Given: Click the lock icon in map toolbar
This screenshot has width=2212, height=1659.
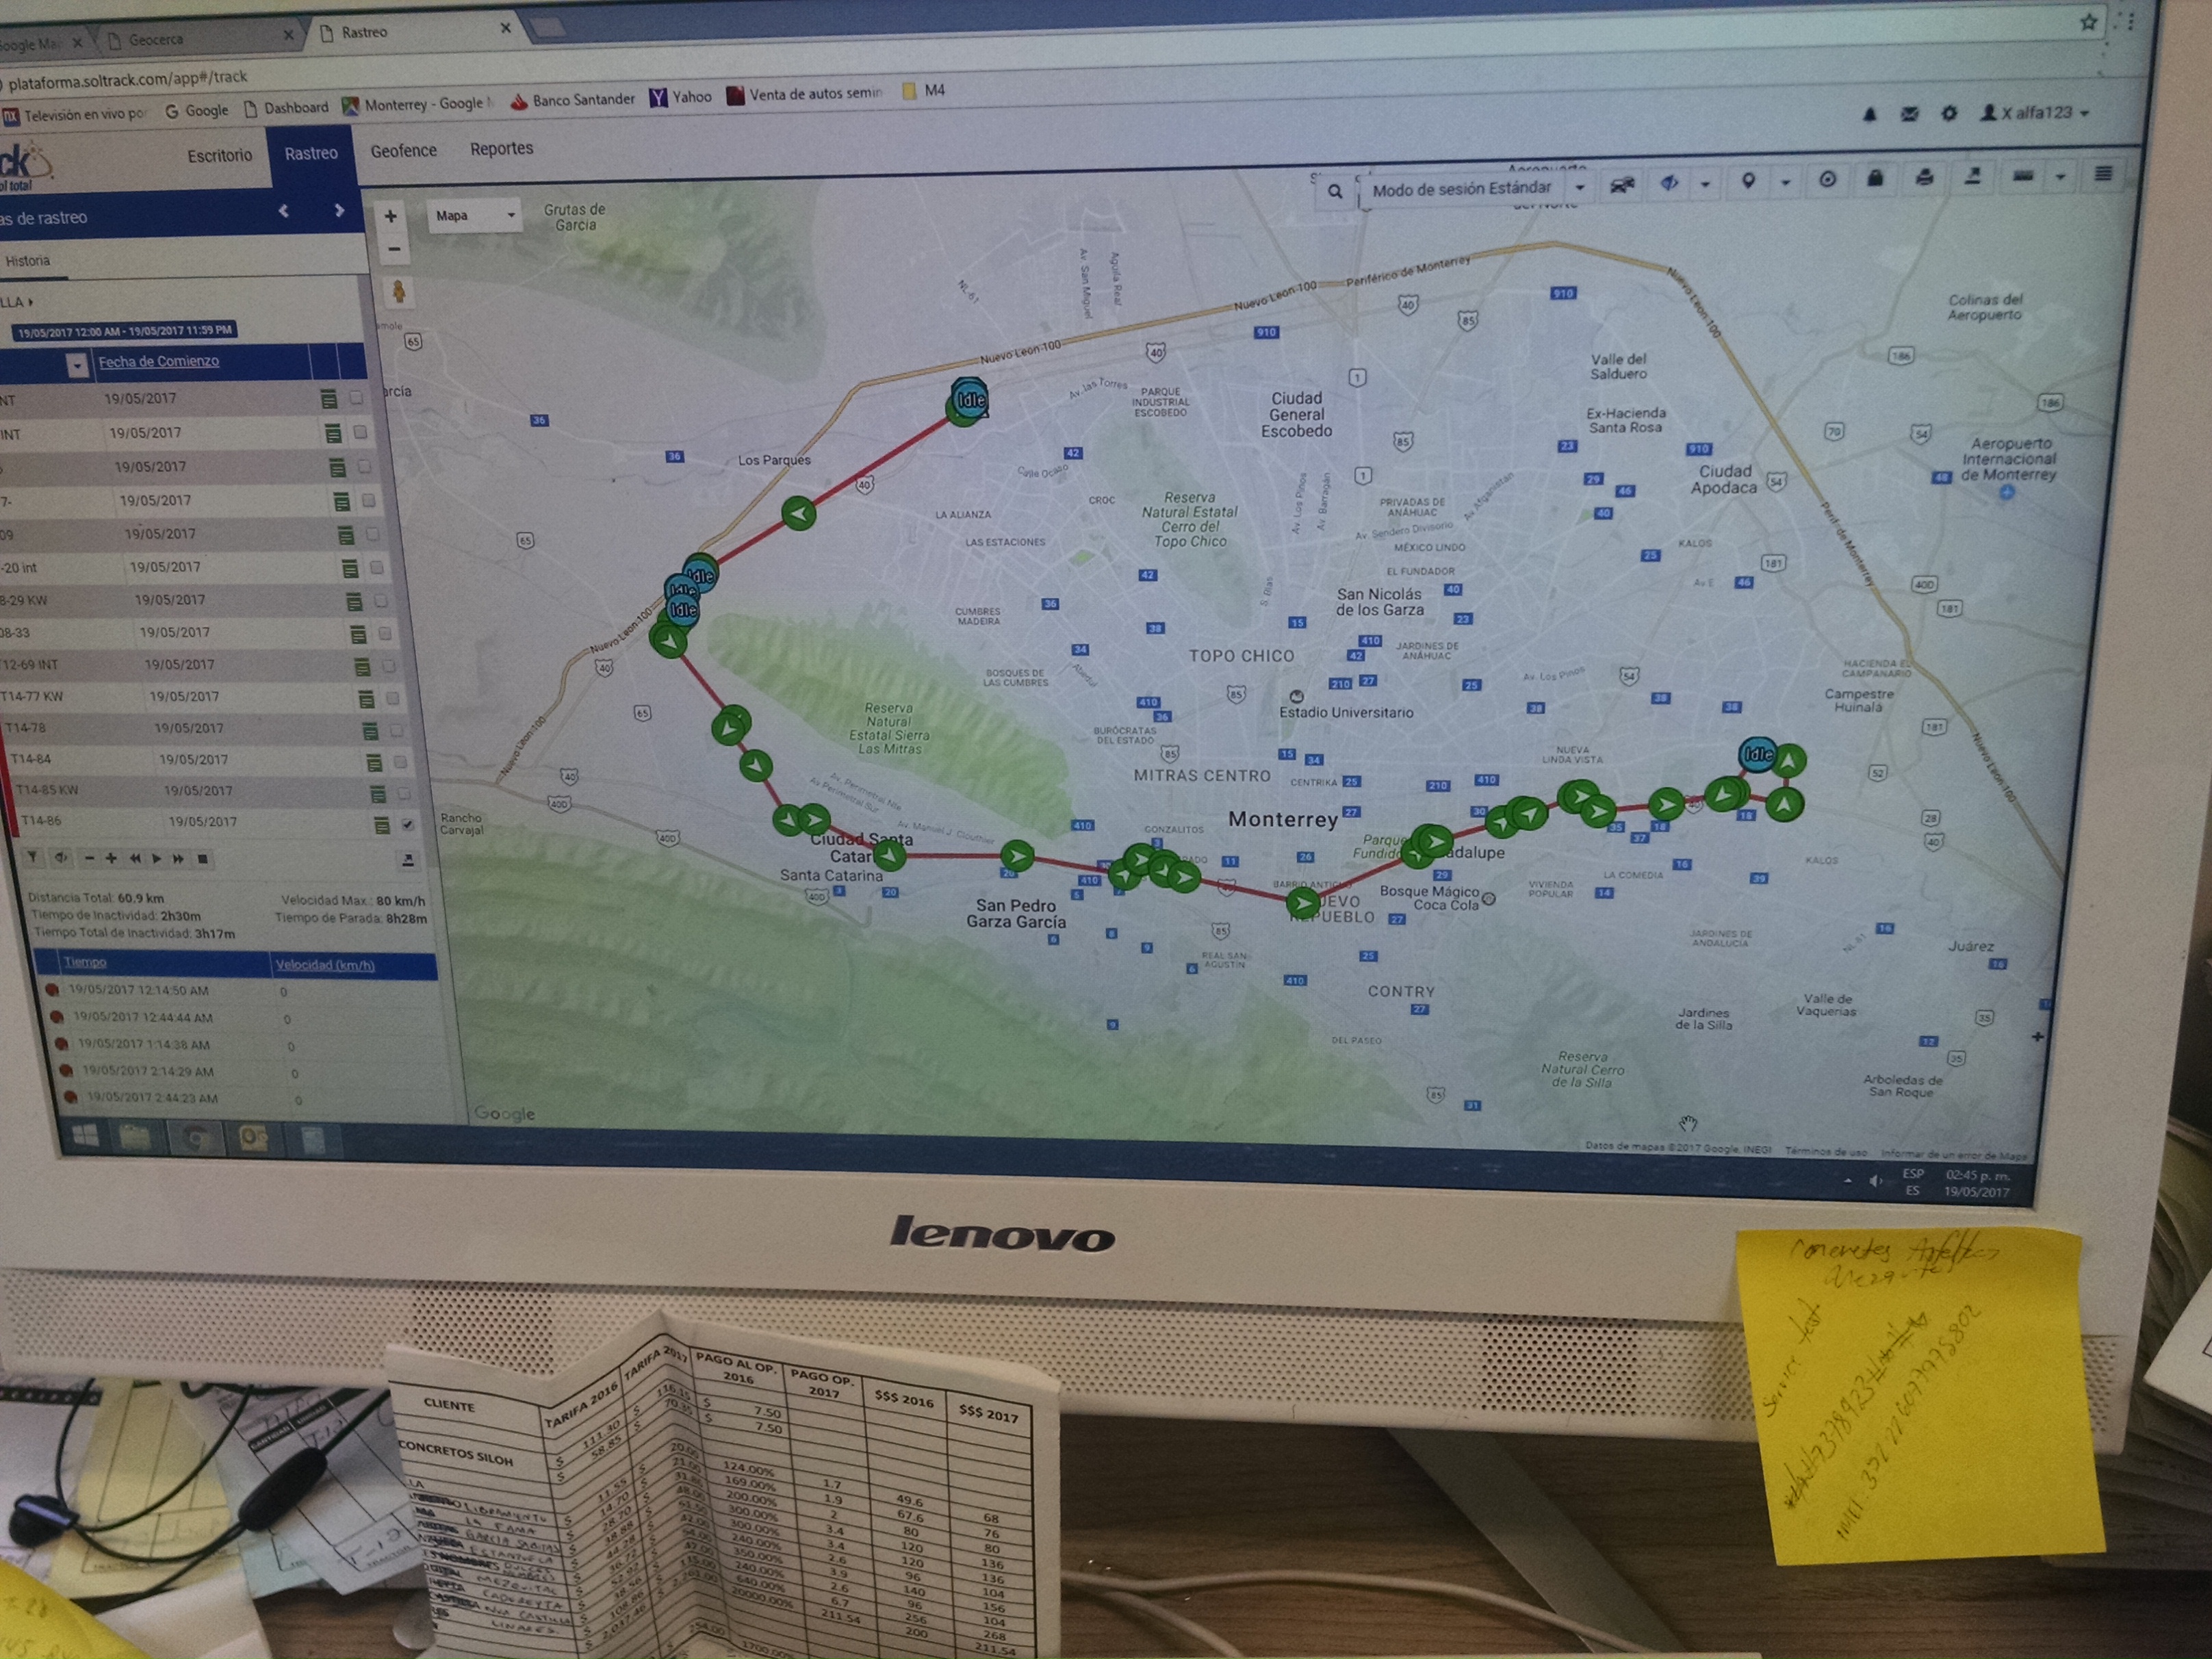Looking at the screenshot, I should click(1875, 179).
